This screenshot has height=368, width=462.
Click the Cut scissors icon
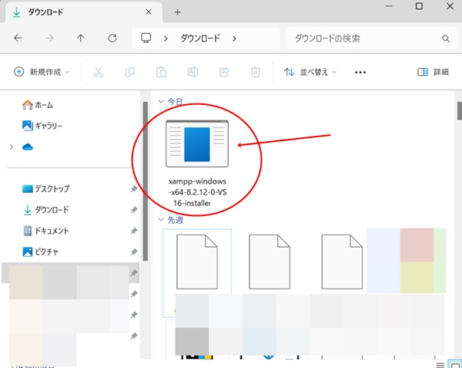(98, 72)
